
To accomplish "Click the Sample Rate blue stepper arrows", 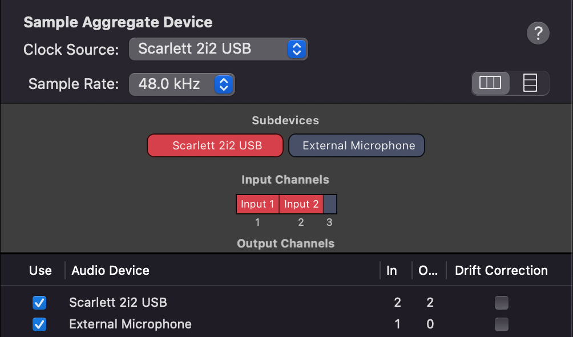I will (x=224, y=84).
